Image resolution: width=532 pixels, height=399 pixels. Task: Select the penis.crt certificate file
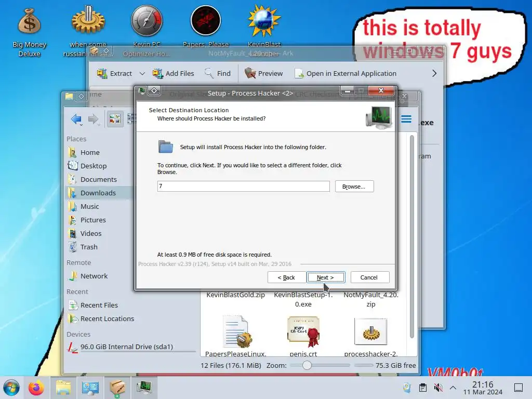(303, 332)
